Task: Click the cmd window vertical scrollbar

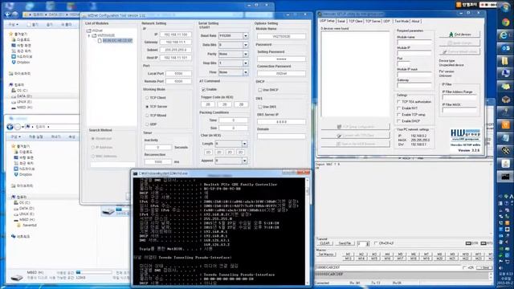Action: click(x=308, y=231)
